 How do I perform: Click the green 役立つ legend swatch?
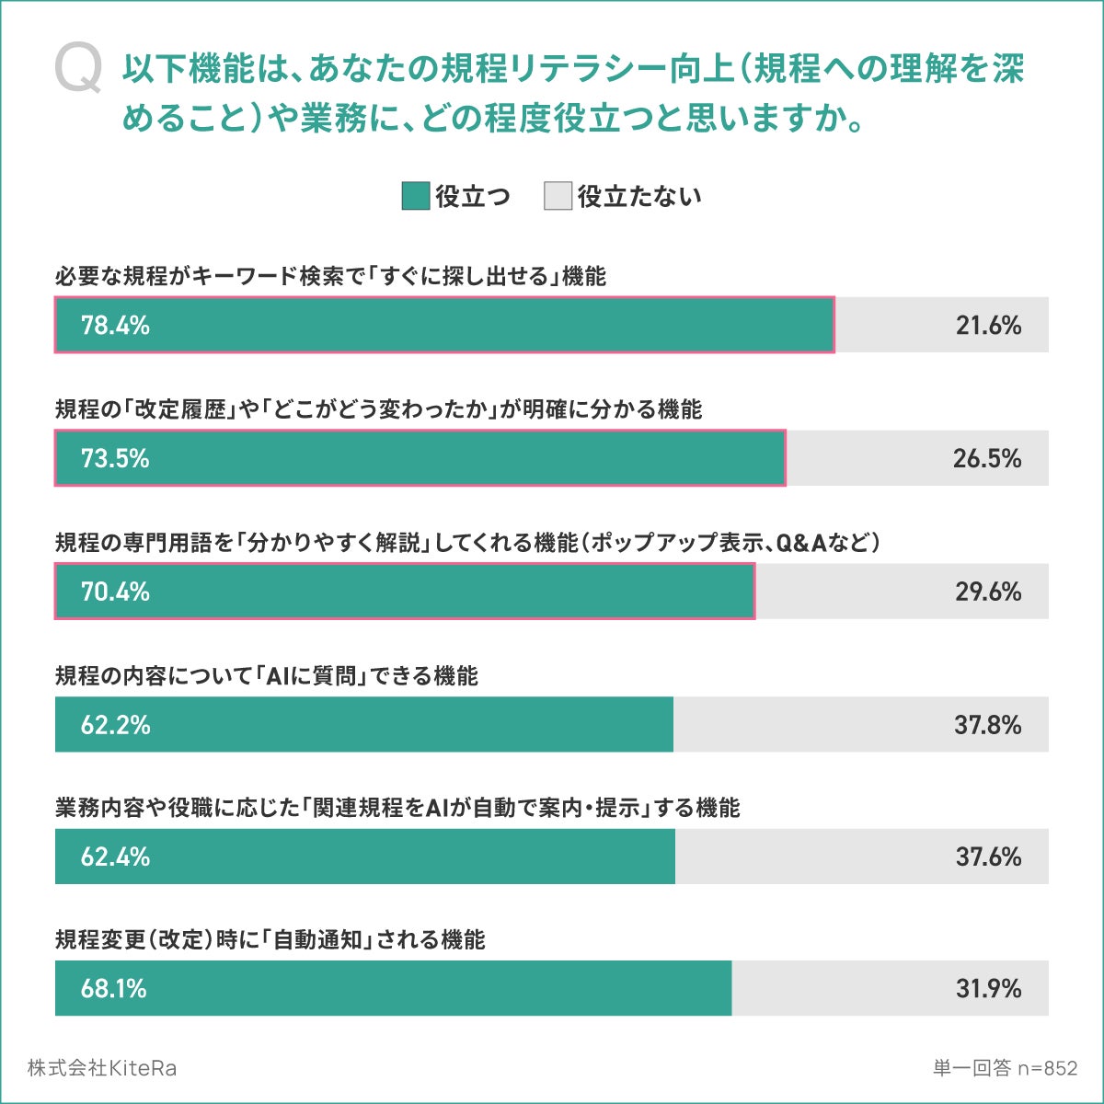click(416, 196)
